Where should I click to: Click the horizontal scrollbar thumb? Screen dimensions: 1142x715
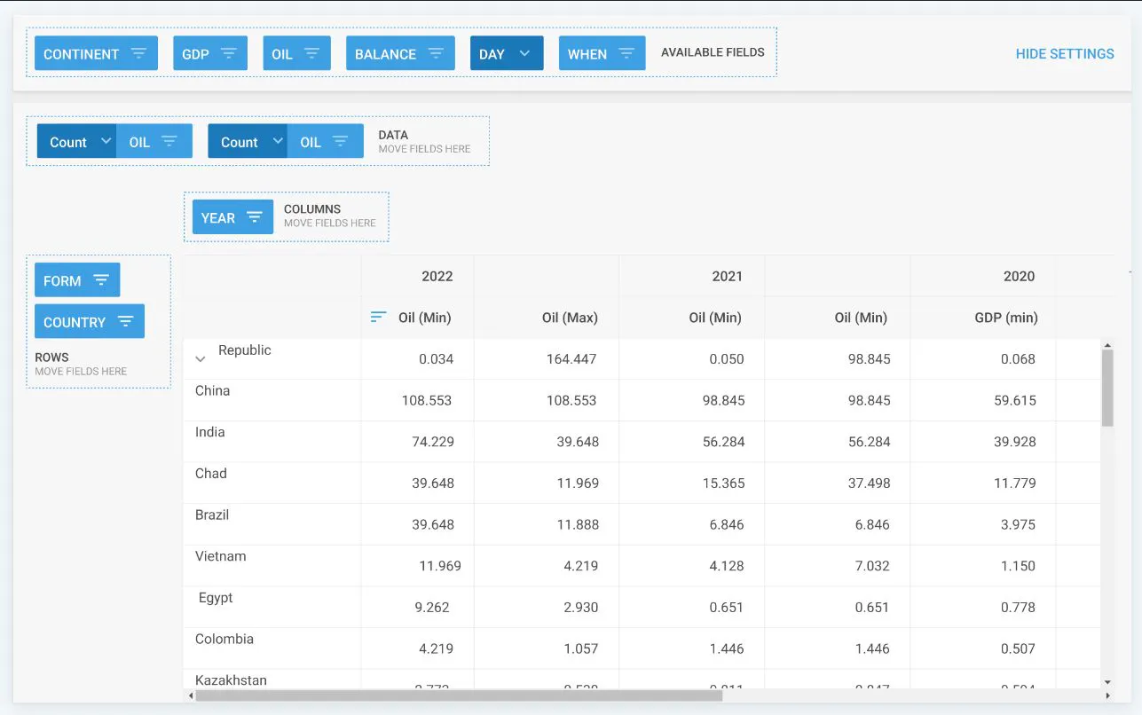(459, 696)
